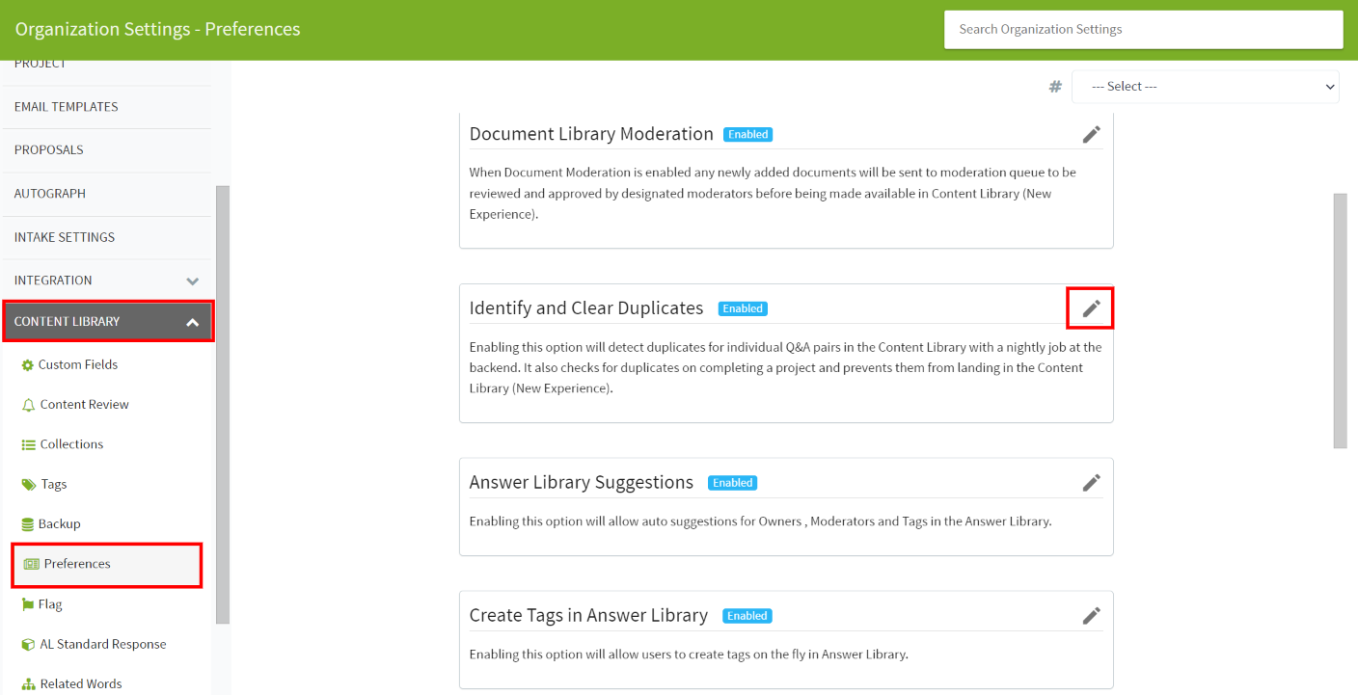Click Enabled badge on Answer Library Suggestions
The width and height of the screenshot is (1358, 695).
pyautogui.click(x=732, y=483)
